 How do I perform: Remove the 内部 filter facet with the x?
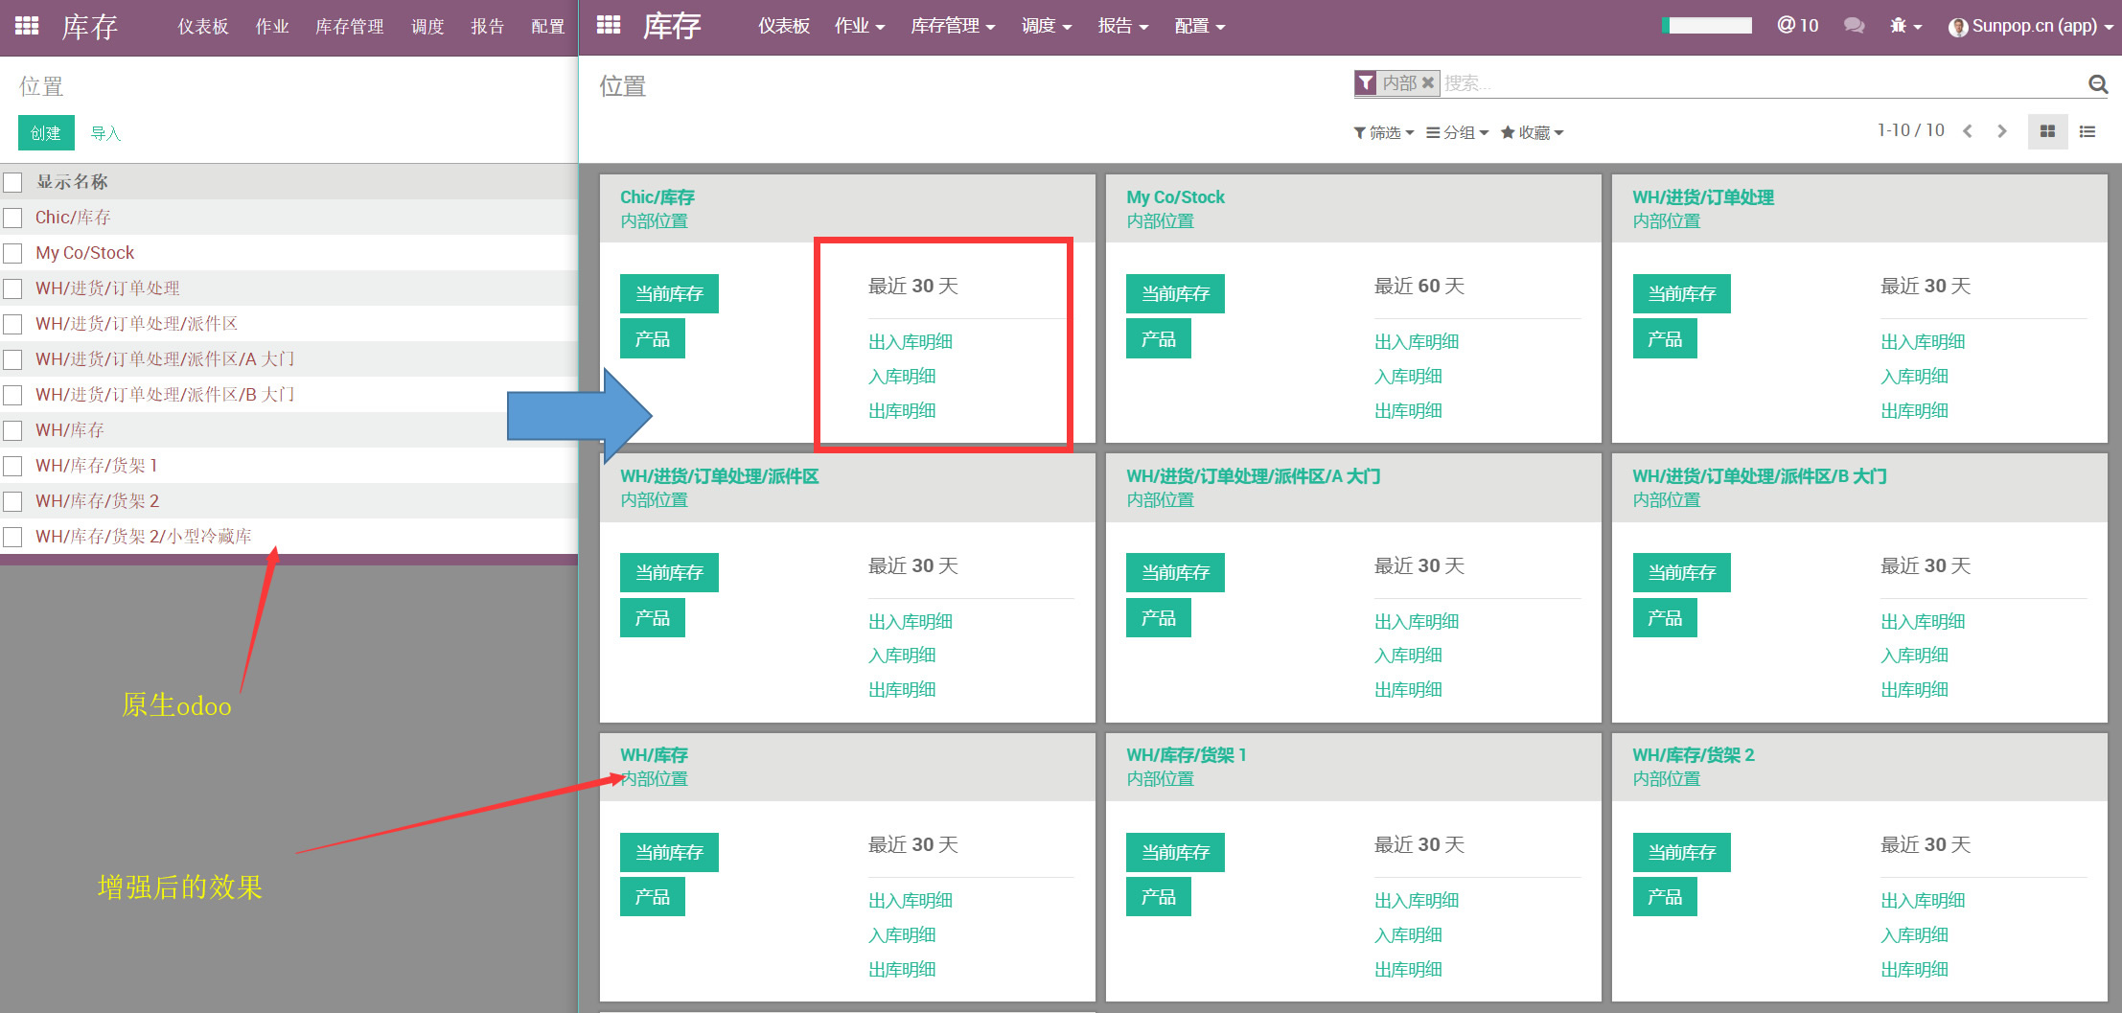click(x=1427, y=82)
